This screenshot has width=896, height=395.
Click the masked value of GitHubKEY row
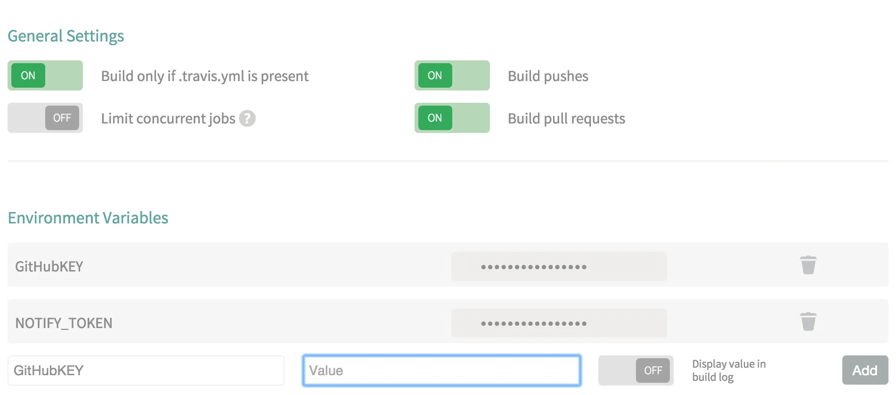[559, 267]
